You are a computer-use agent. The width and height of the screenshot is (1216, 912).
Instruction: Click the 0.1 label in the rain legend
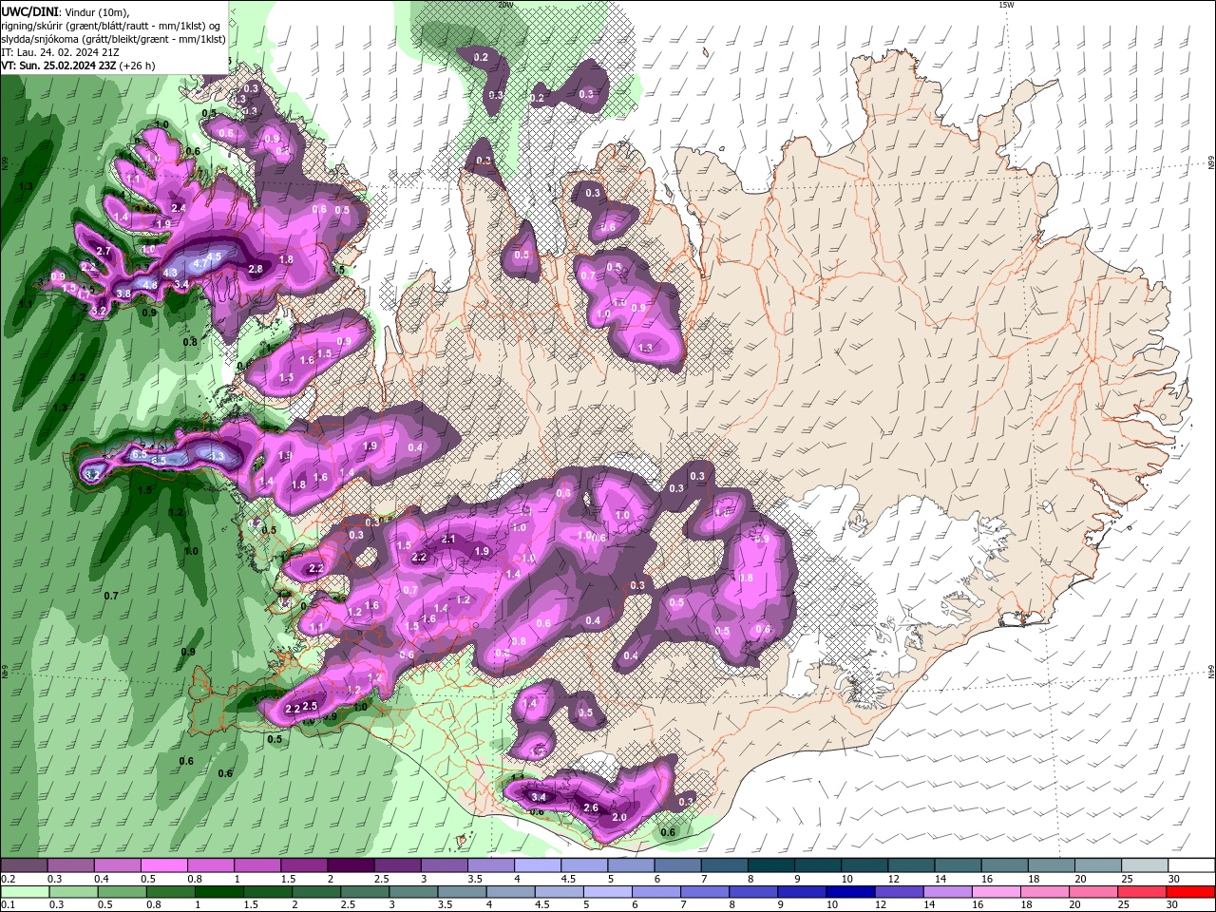point(8,905)
